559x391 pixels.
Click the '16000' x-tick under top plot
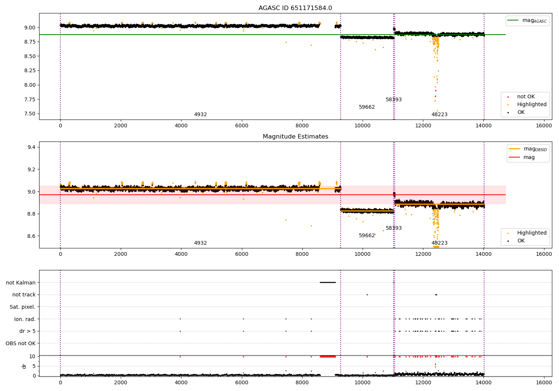[x=544, y=126]
